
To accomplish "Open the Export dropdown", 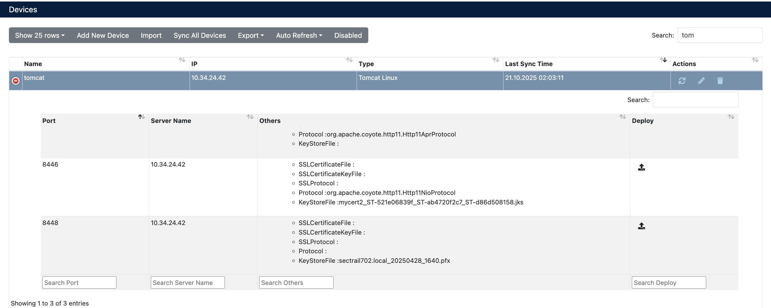I will (x=251, y=35).
